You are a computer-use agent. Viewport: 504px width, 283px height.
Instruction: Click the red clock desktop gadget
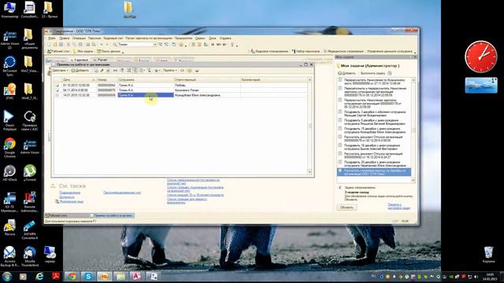[481, 57]
